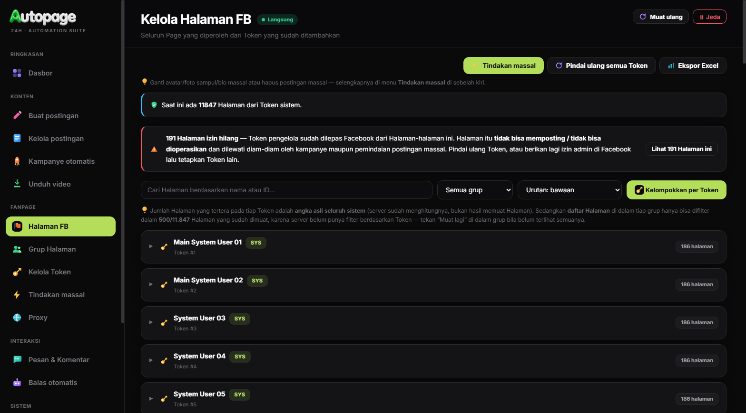The width and height of the screenshot is (746, 413).
Task: Open the Urutan: bawaan sort dropdown
Action: (569, 190)
